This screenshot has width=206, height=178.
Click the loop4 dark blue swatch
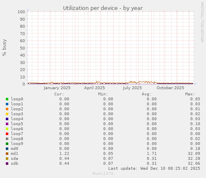(x=7, y=119)
